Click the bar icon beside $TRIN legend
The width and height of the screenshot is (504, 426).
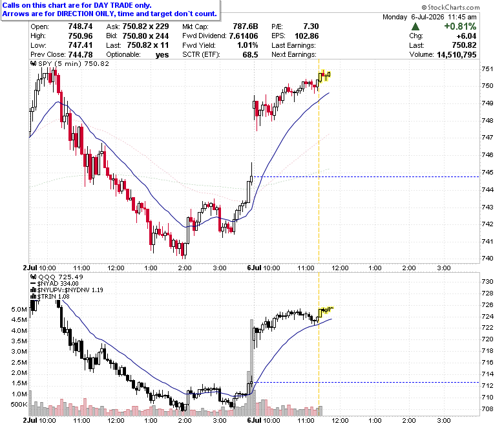click(33, 297)
